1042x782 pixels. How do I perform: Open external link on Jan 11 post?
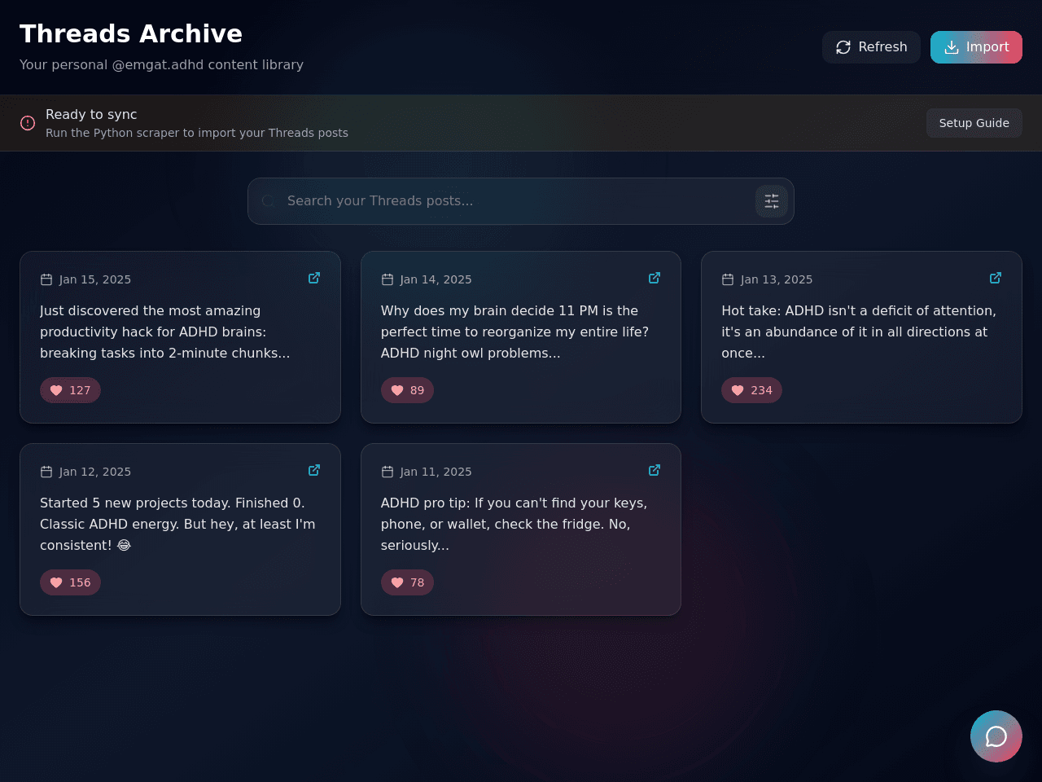pyautogui.click(x=655, y=470)
